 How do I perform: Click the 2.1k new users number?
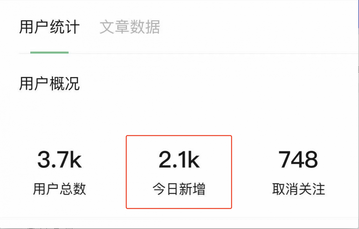[x=179, y=159]
